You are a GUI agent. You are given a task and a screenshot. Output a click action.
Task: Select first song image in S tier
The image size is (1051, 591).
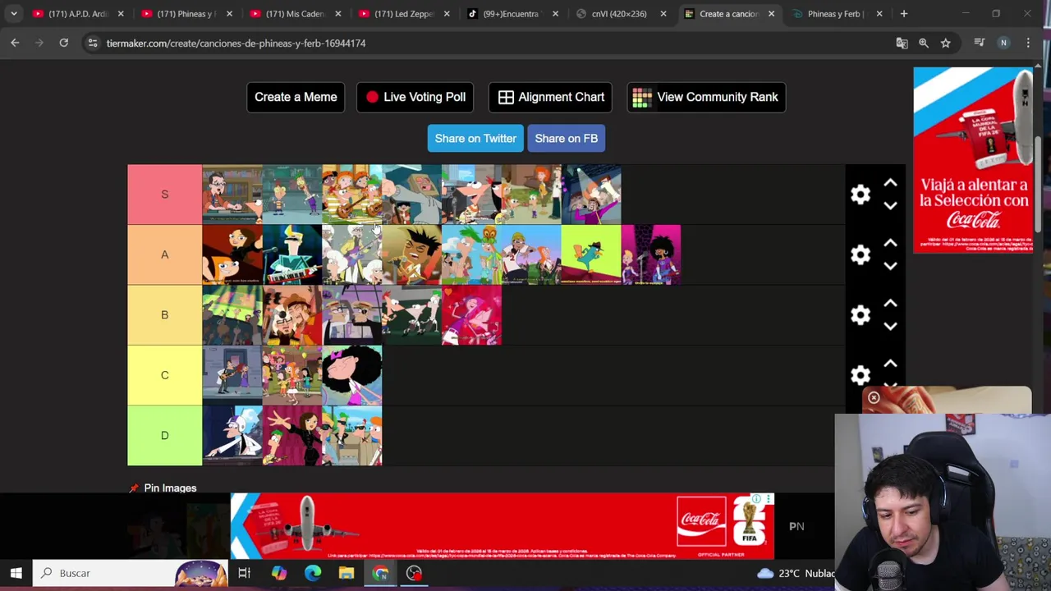[232, 195]
